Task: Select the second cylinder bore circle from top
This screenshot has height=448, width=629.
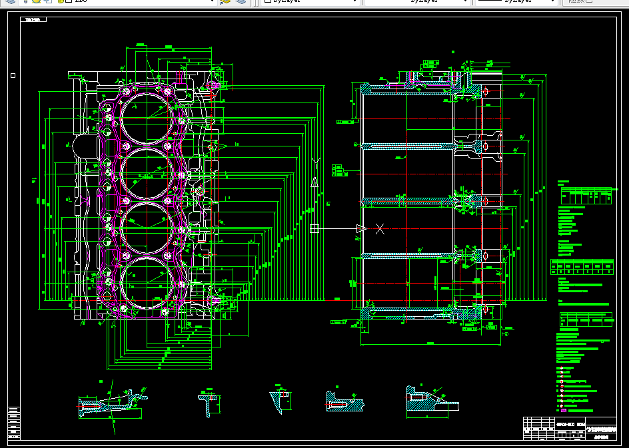Action: point(147,174)
